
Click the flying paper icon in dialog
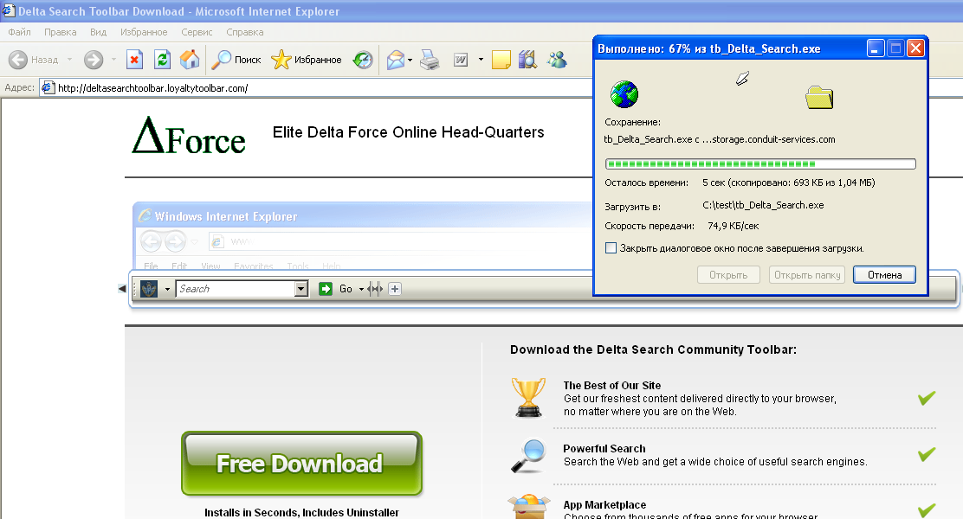742,78
